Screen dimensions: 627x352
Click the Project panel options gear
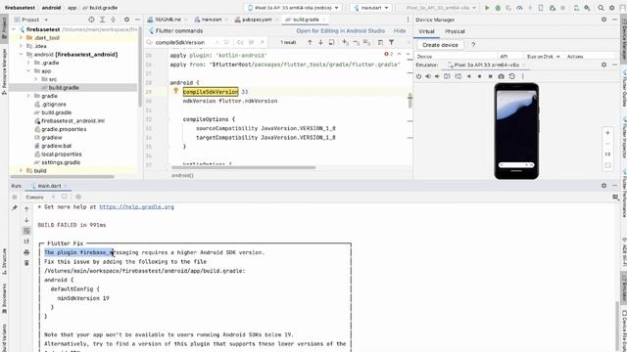coord(126,20)
